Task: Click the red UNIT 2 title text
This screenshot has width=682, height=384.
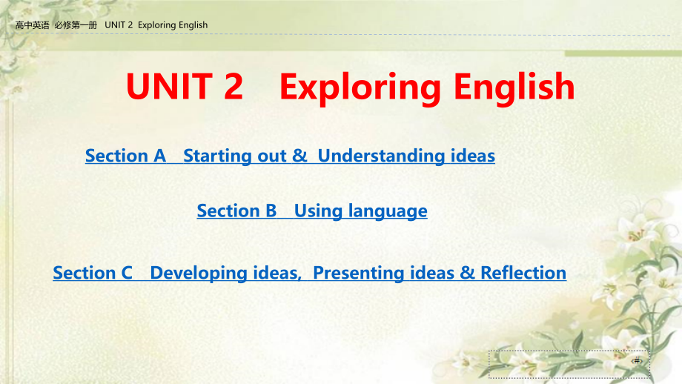Action: coord(184,87)
